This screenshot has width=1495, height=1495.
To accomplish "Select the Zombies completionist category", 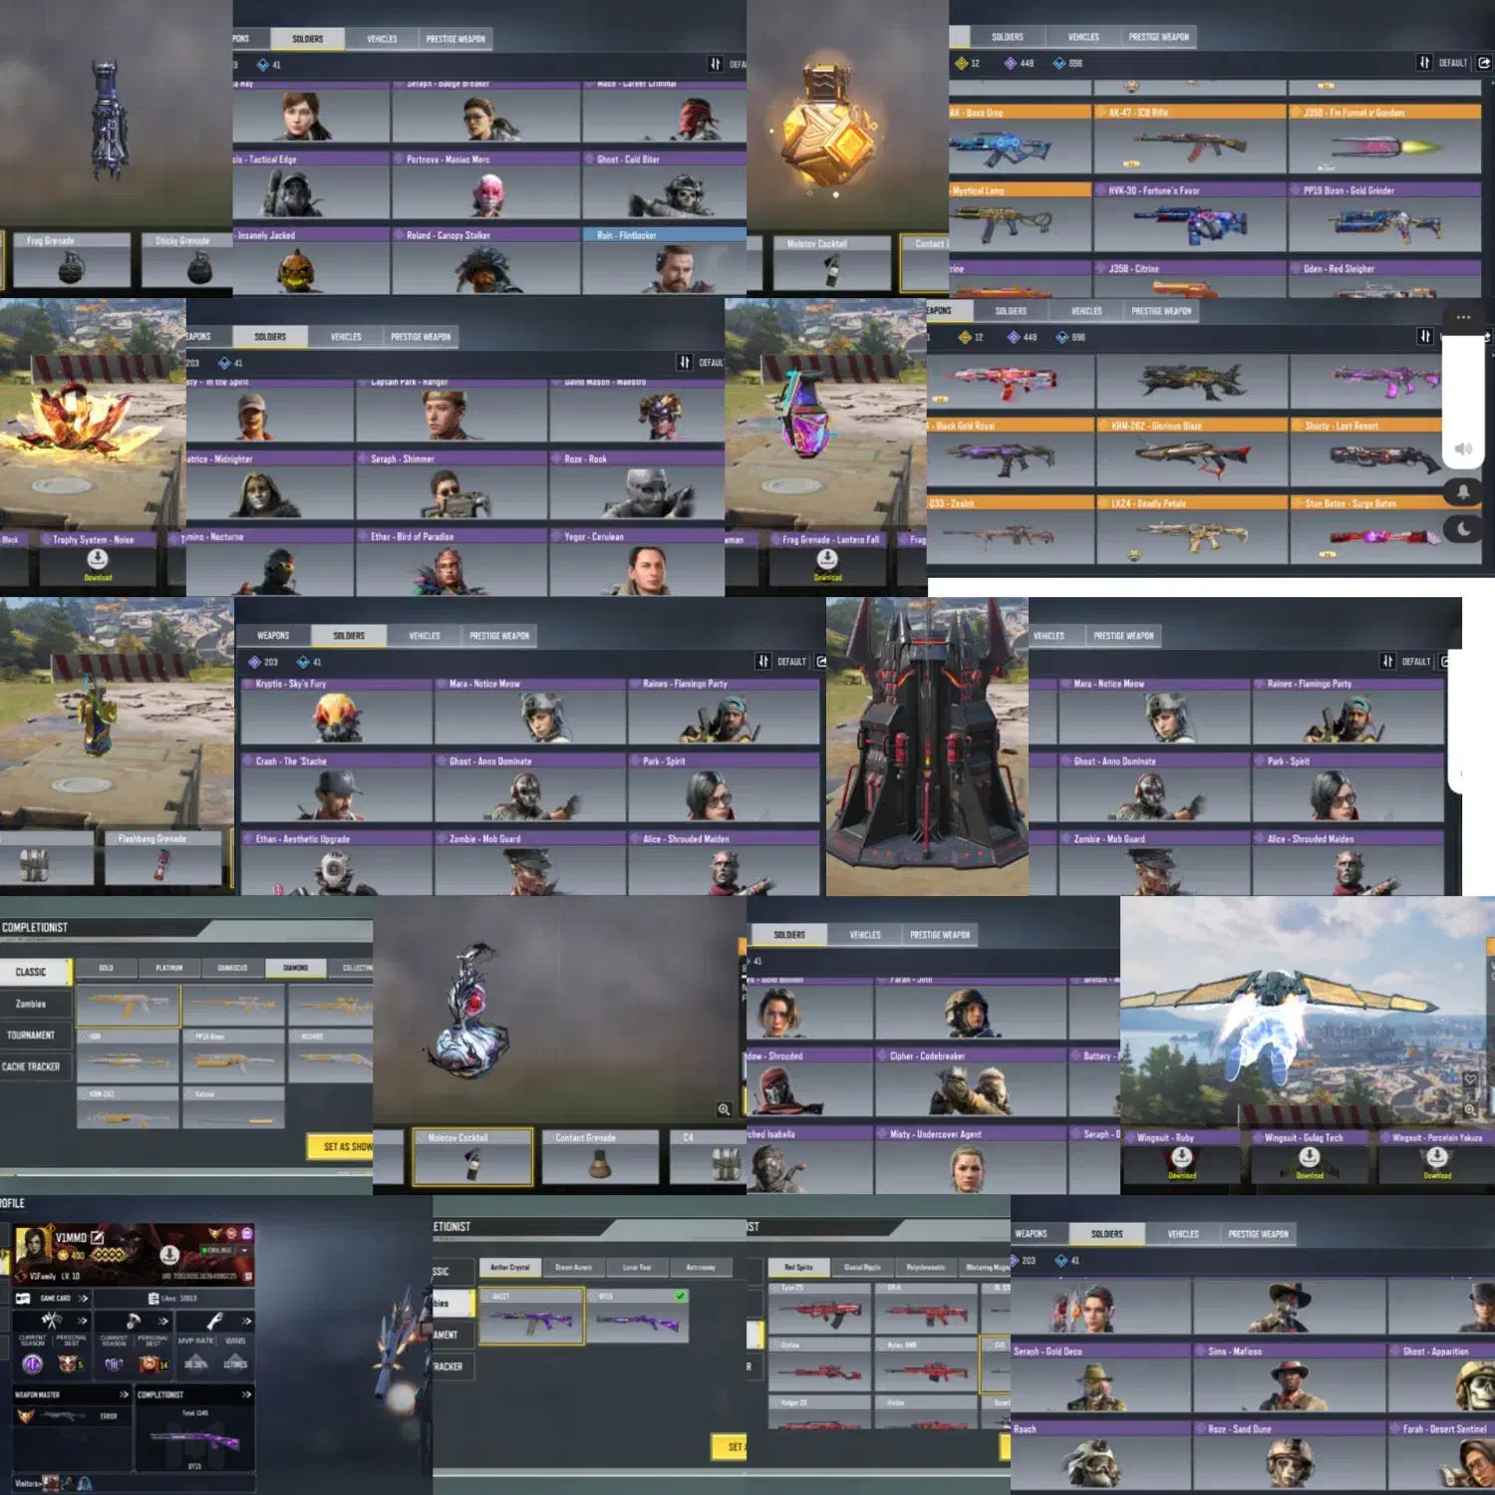I will point(36,1004).
